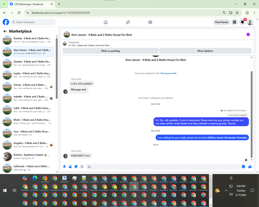Select the Jhon Janner conversation row

click(27, 52)
